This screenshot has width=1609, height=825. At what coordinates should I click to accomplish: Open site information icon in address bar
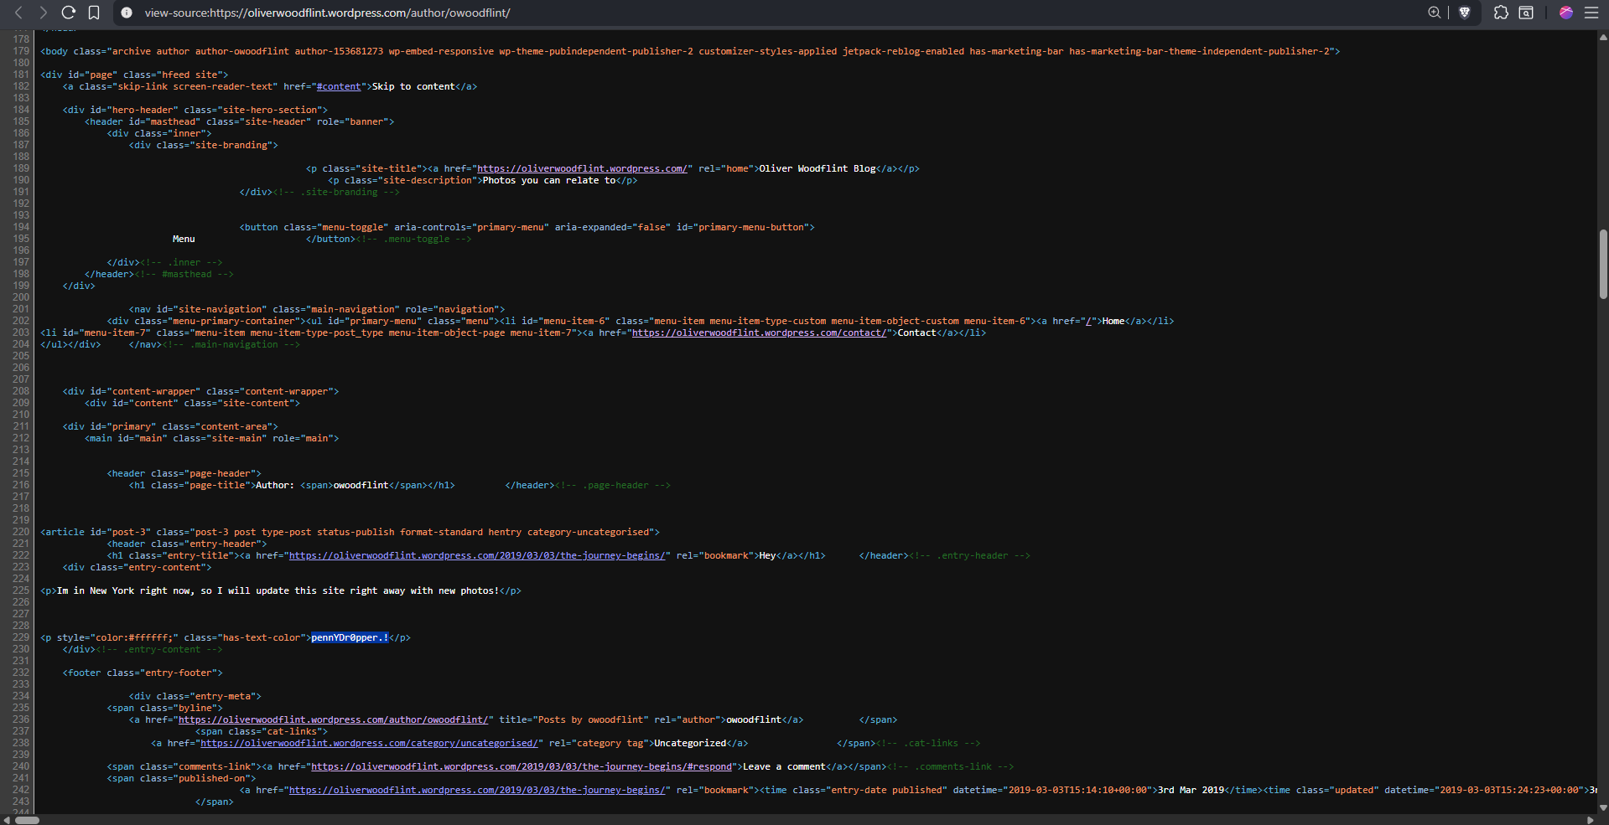click(127, 13)
